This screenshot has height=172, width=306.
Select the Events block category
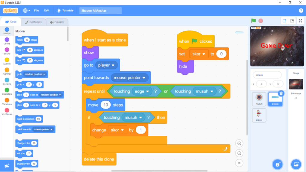7,61
